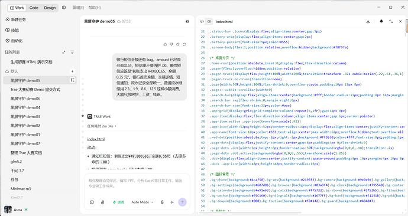Send the message with the arrow button
This screenshot has width=408, height=216.
coord(182,202)
